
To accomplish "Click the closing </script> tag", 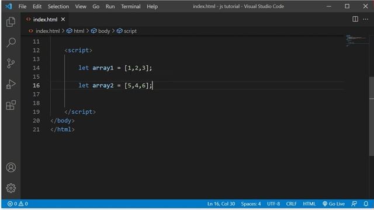I will [80, 111].
